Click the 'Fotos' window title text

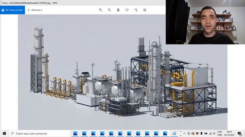click(5, 3)
